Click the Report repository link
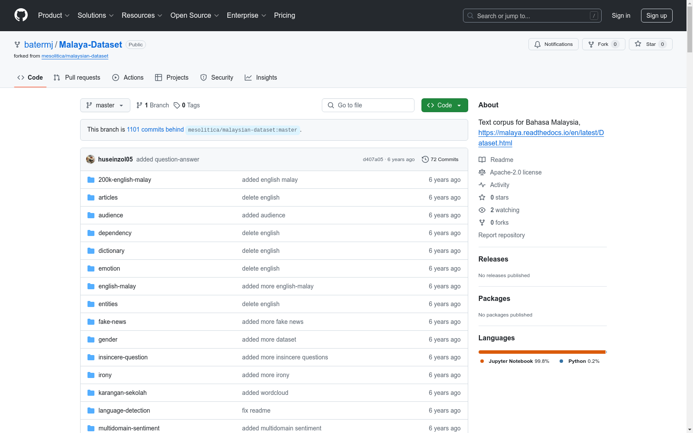Screen dimensions: 693x433 coord(502,235)
